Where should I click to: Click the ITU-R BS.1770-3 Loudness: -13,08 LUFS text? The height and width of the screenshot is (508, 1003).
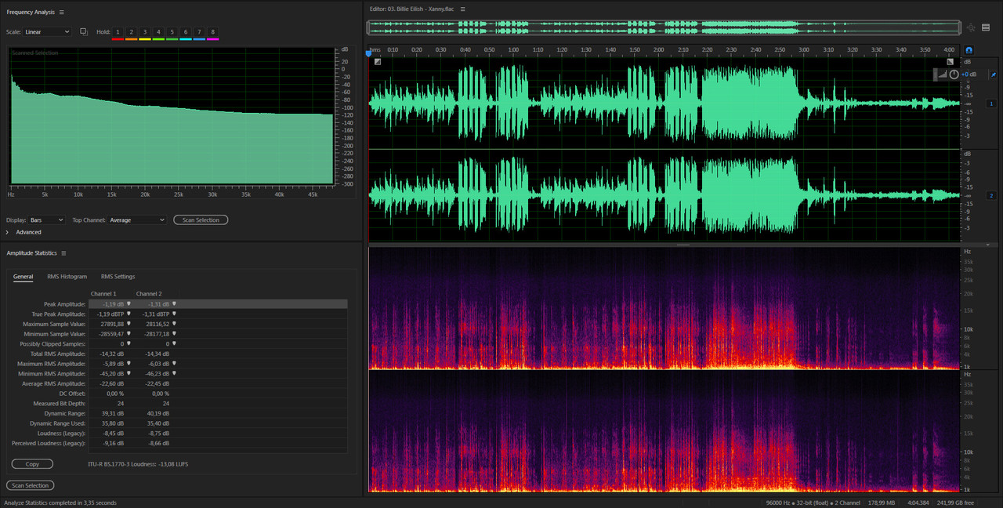[x=138, y=464]
